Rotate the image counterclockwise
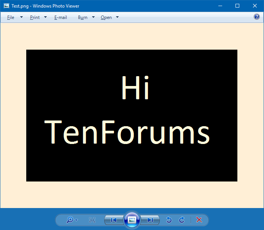The image size is (264, 230). tap(169, 220)
